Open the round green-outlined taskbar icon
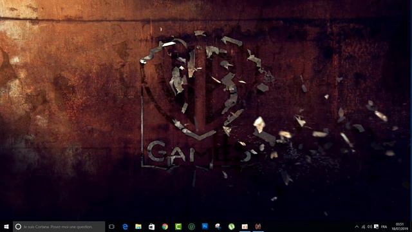 [192, 226]
